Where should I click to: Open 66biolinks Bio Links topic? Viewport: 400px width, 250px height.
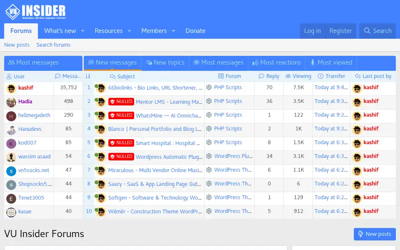155,88
